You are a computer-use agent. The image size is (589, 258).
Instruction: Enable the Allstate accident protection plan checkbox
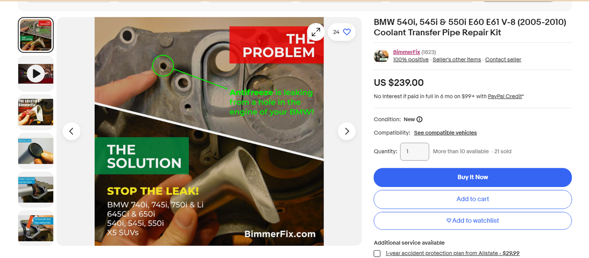(377, 253)
